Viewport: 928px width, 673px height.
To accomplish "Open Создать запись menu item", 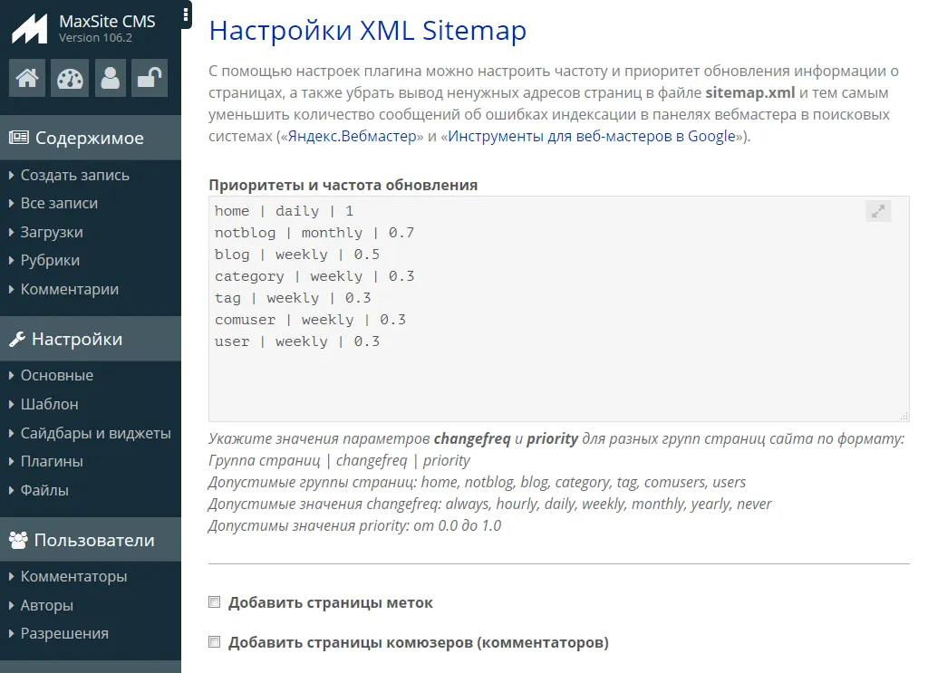I will tap(74, 175).
